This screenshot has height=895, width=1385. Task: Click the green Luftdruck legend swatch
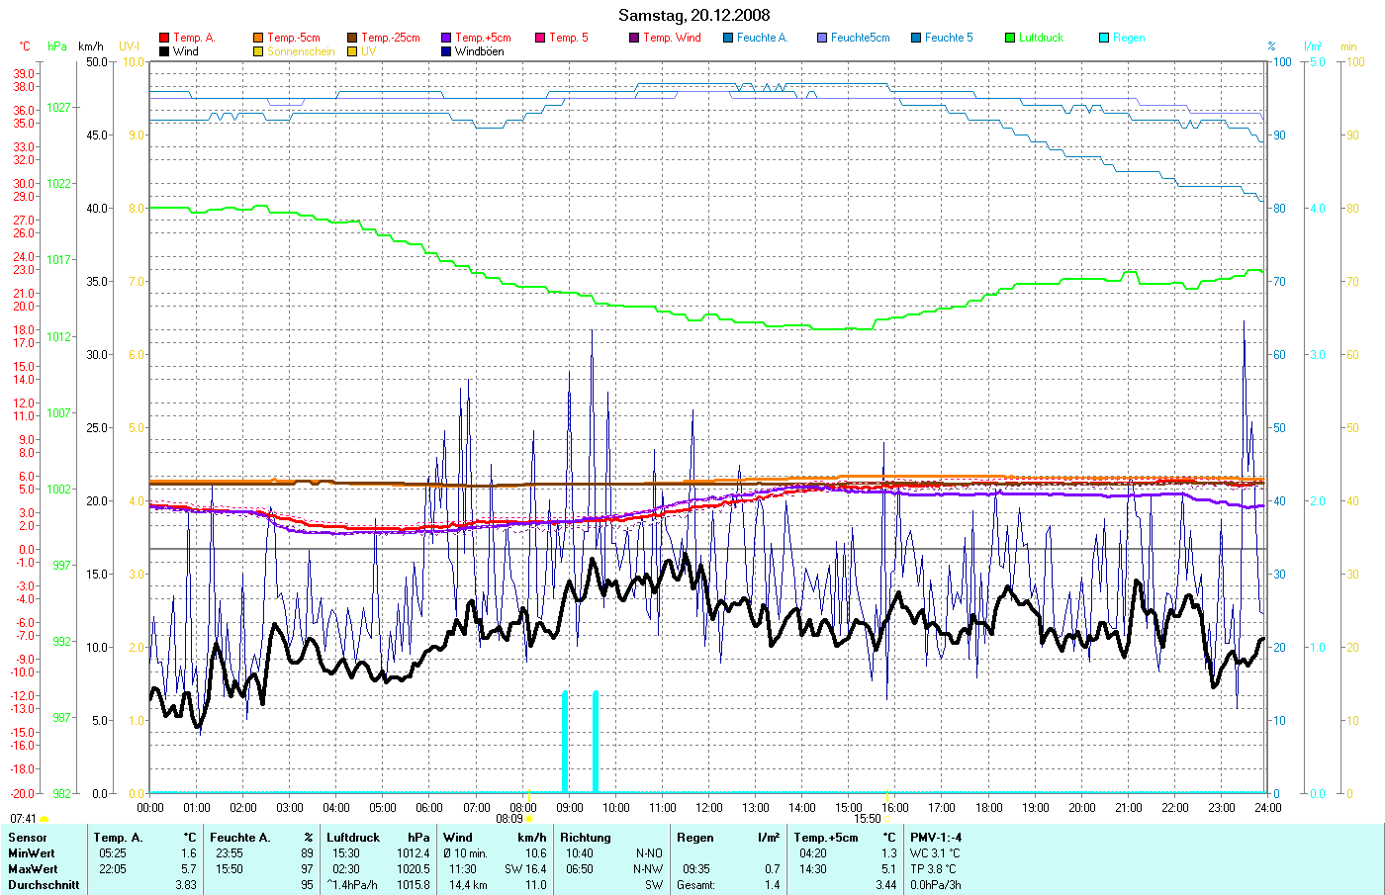coord(1010,38)
